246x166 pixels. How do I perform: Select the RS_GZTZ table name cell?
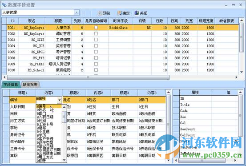tap(32, 40)
